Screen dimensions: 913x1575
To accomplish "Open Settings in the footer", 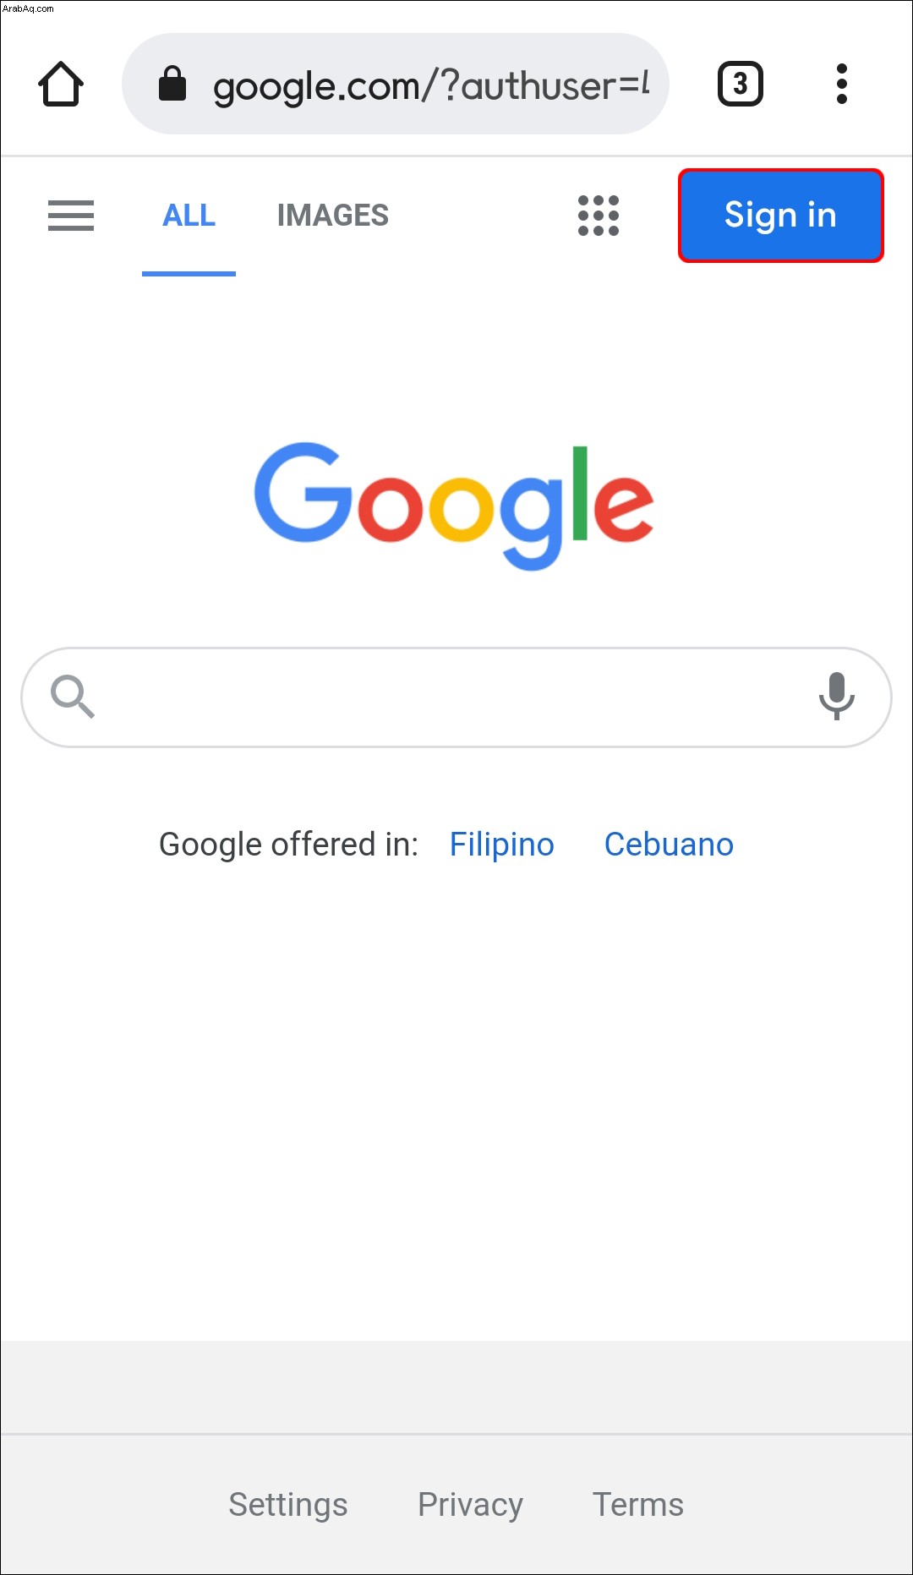I will [x=288, y=1505].
